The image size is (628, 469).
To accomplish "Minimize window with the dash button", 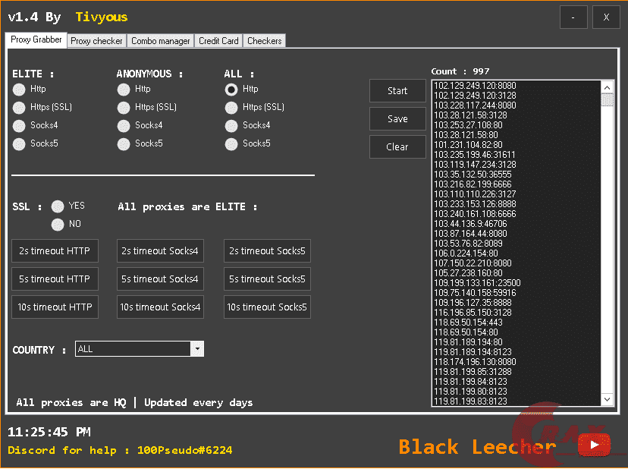I will pos(573,17).
